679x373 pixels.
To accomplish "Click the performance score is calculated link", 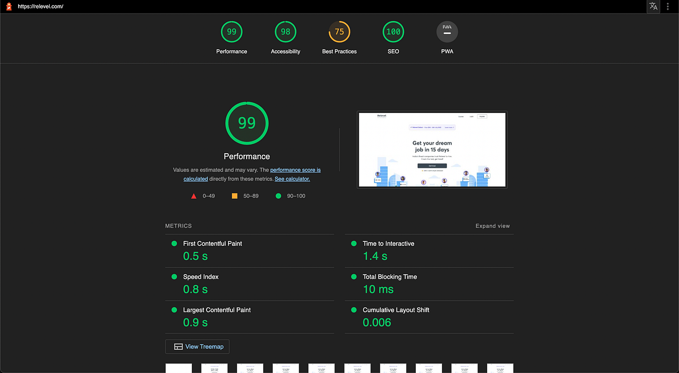I will 295,170.
